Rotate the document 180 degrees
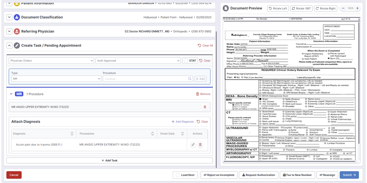The image size is (367, 183). (x=301, y=8)
